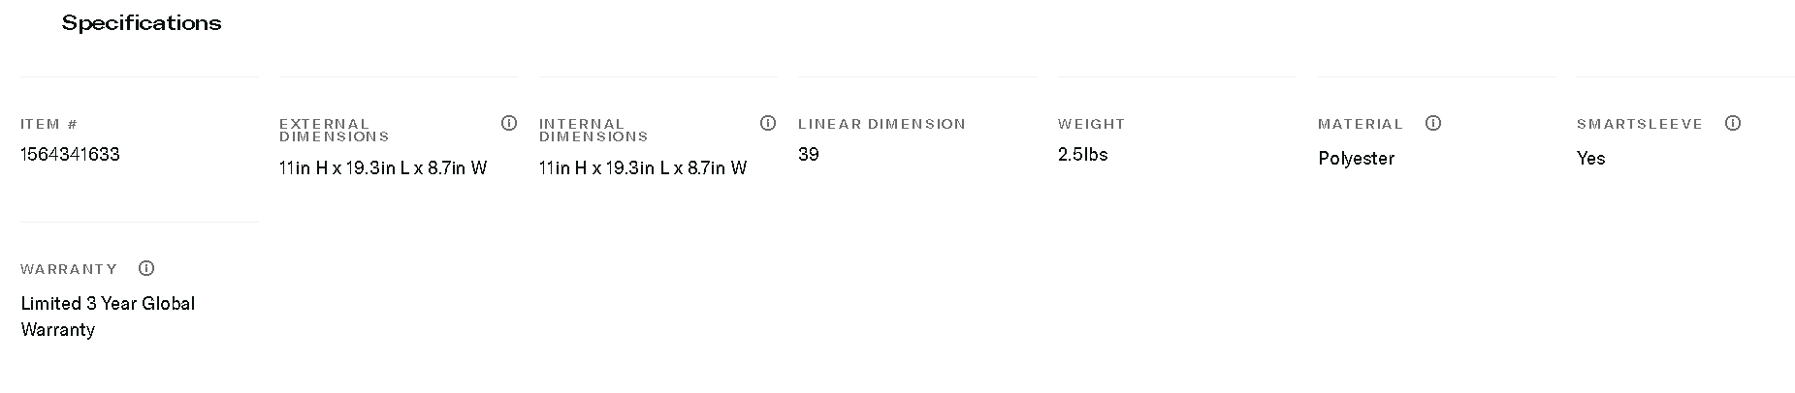1795x393 pixels.
Task: Click the Limited 3 Year Global Warranty text
Action: (108, 317)
